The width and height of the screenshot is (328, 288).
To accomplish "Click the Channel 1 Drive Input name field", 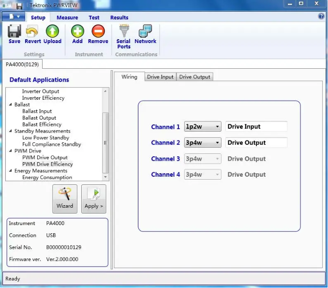I will (x=256, y=127).
